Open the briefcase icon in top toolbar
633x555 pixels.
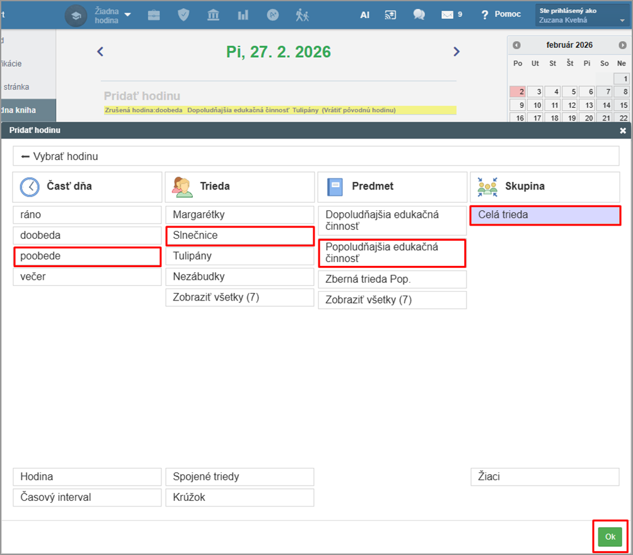click(154, 14)
